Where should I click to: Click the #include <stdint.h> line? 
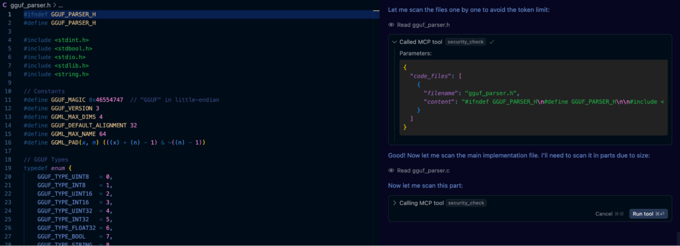[x=56, y=40]
